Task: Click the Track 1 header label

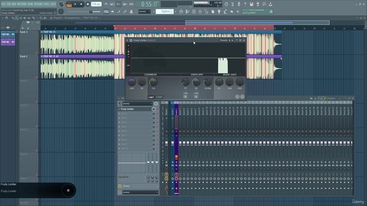Action: pos(24,32)
